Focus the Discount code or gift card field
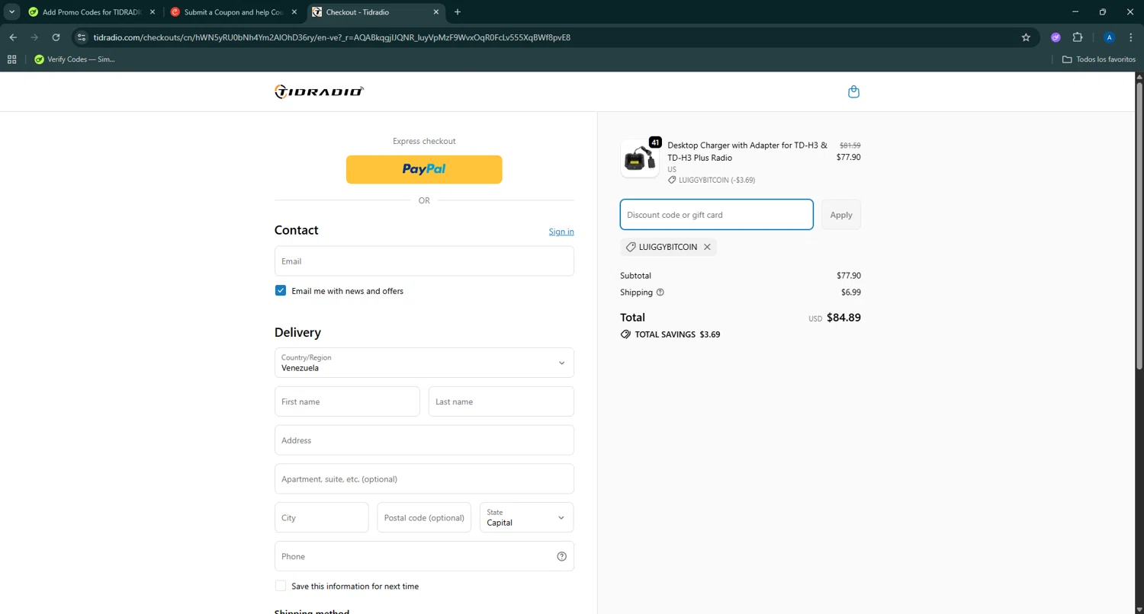This screenshot has height=614, width=1144. click(x=717, y=215)
